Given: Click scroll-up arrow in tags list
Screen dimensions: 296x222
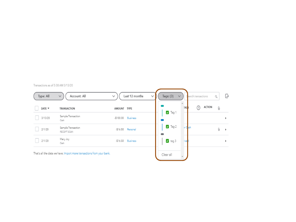Looking at the screenshot, I should [x=182, y=103].
